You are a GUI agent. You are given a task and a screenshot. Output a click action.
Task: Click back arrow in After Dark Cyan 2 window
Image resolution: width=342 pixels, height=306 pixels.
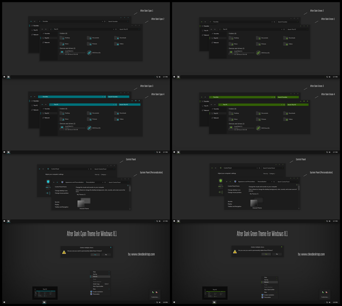[42, 29]
